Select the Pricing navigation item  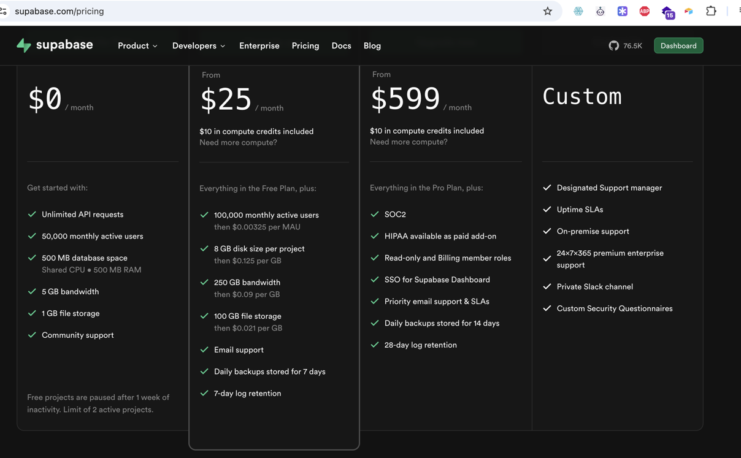(x=305, y=45)
